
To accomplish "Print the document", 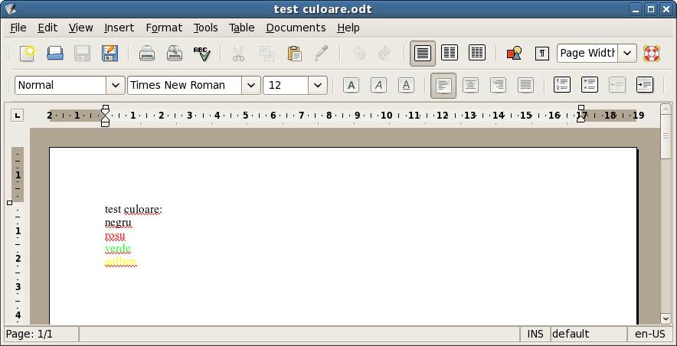I will click(x=147, y=54).
